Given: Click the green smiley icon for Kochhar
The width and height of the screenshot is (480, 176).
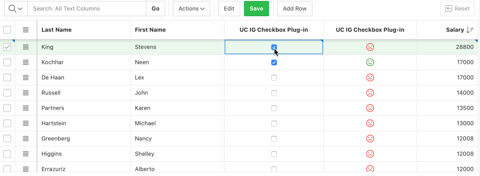Looking at the screenshot, I should [x=370, y=62].
